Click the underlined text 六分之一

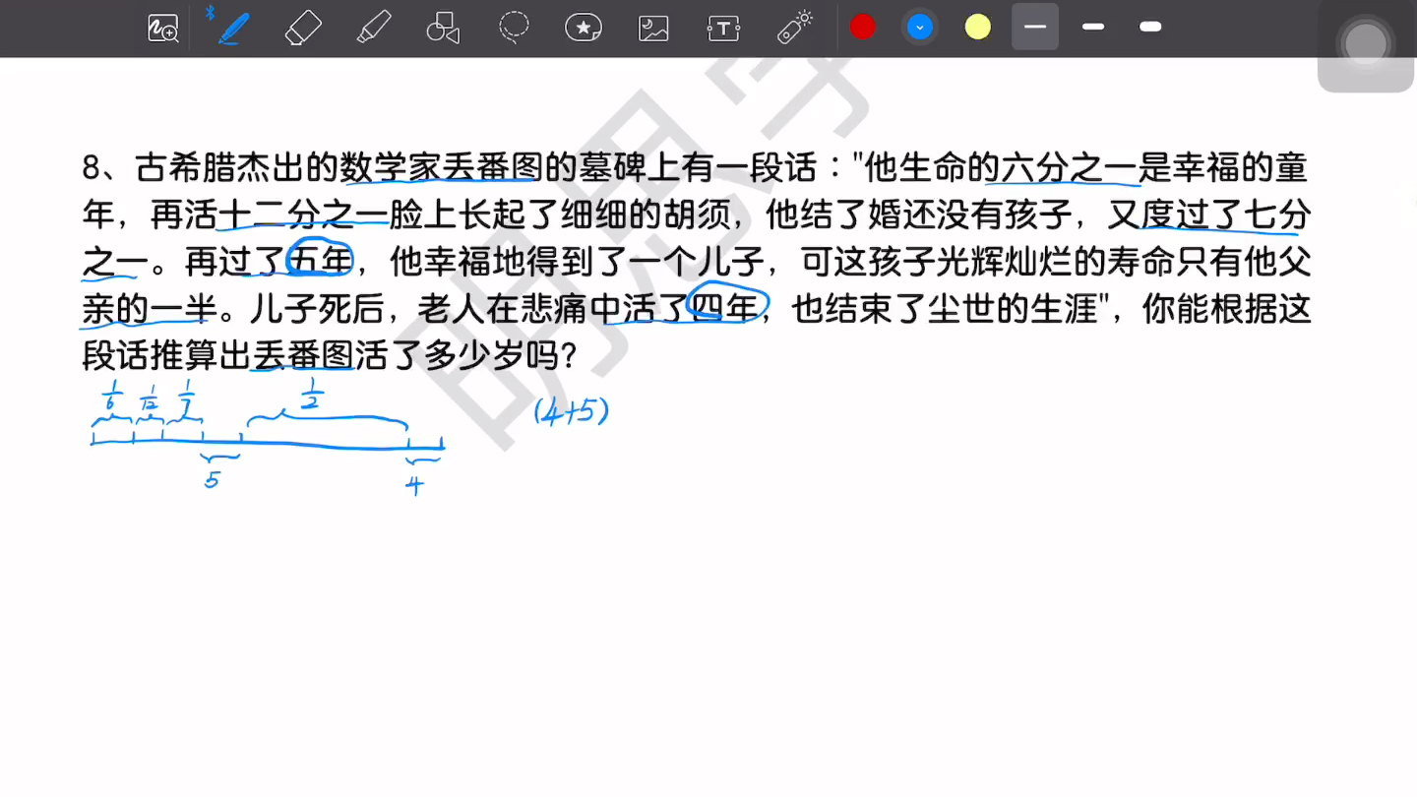point(1069,167)
